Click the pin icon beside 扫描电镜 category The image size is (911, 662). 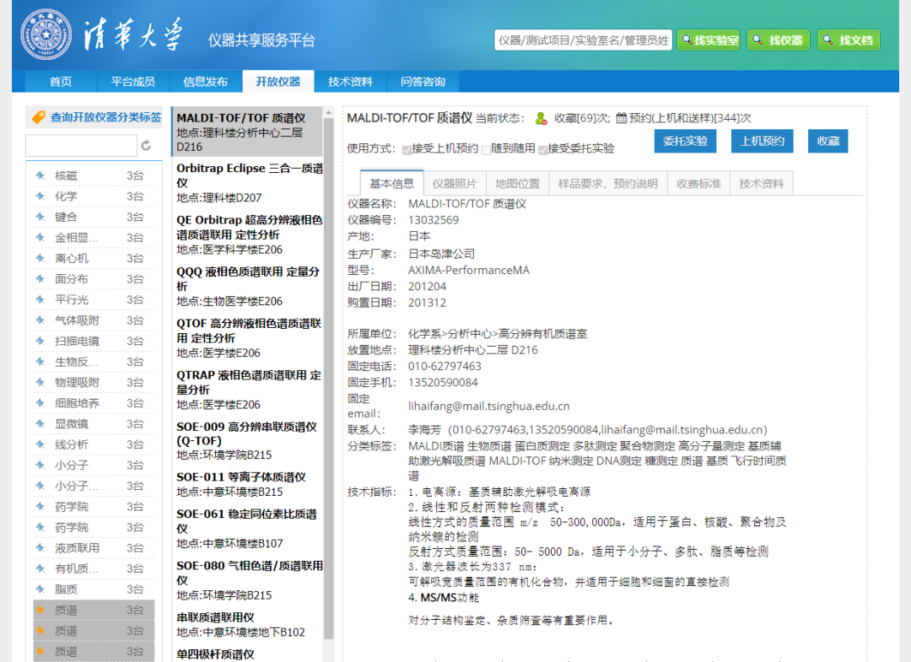(x=40, y=342)
